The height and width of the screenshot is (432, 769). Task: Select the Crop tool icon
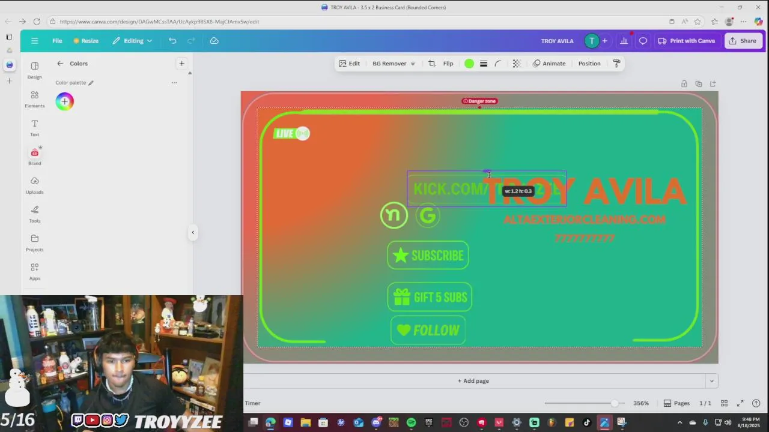click(432, 64)
